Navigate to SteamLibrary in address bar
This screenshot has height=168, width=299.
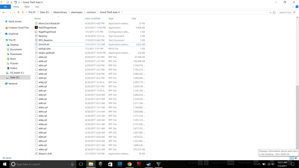pyautogui.click(x=60, y=12)
